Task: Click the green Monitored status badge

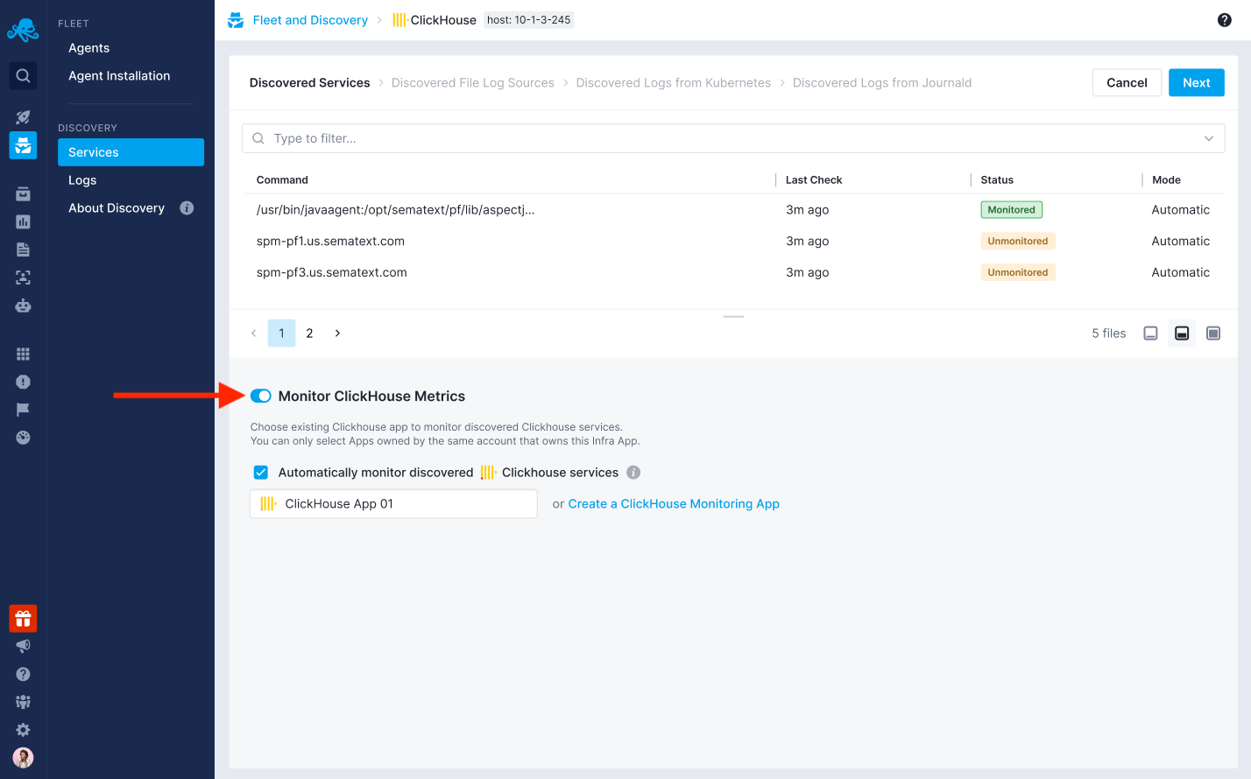Action: 1011,210
